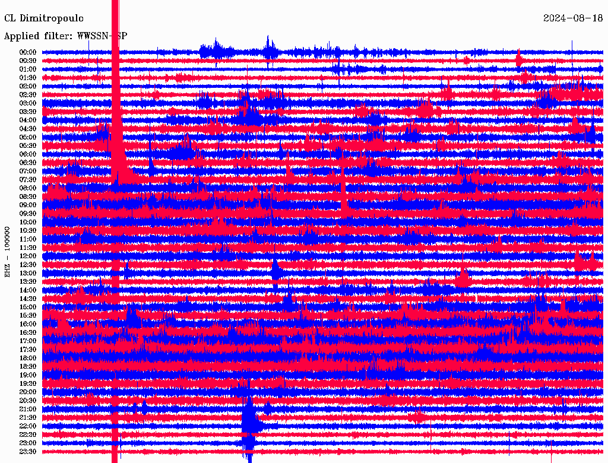
Task: Click the date '2024-08-18'
Action: click(573, 18)
